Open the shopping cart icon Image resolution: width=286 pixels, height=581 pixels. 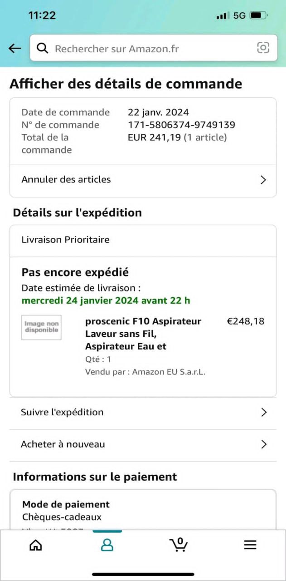point(179,544)
